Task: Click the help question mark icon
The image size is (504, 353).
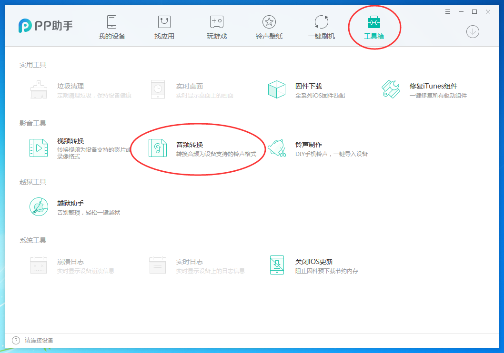Action: coord(15,340)
